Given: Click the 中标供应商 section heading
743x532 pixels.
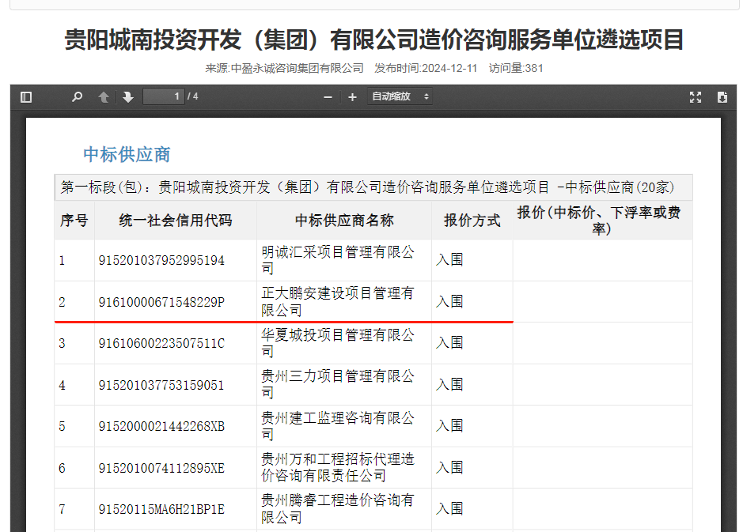Looking at the screenshot, I should click(x=127, y=154).
